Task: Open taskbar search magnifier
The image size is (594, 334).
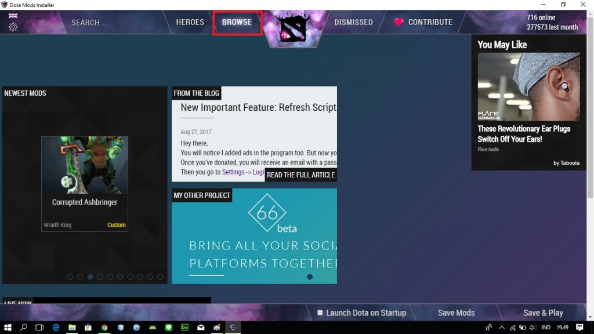Action: pos(23,328)
